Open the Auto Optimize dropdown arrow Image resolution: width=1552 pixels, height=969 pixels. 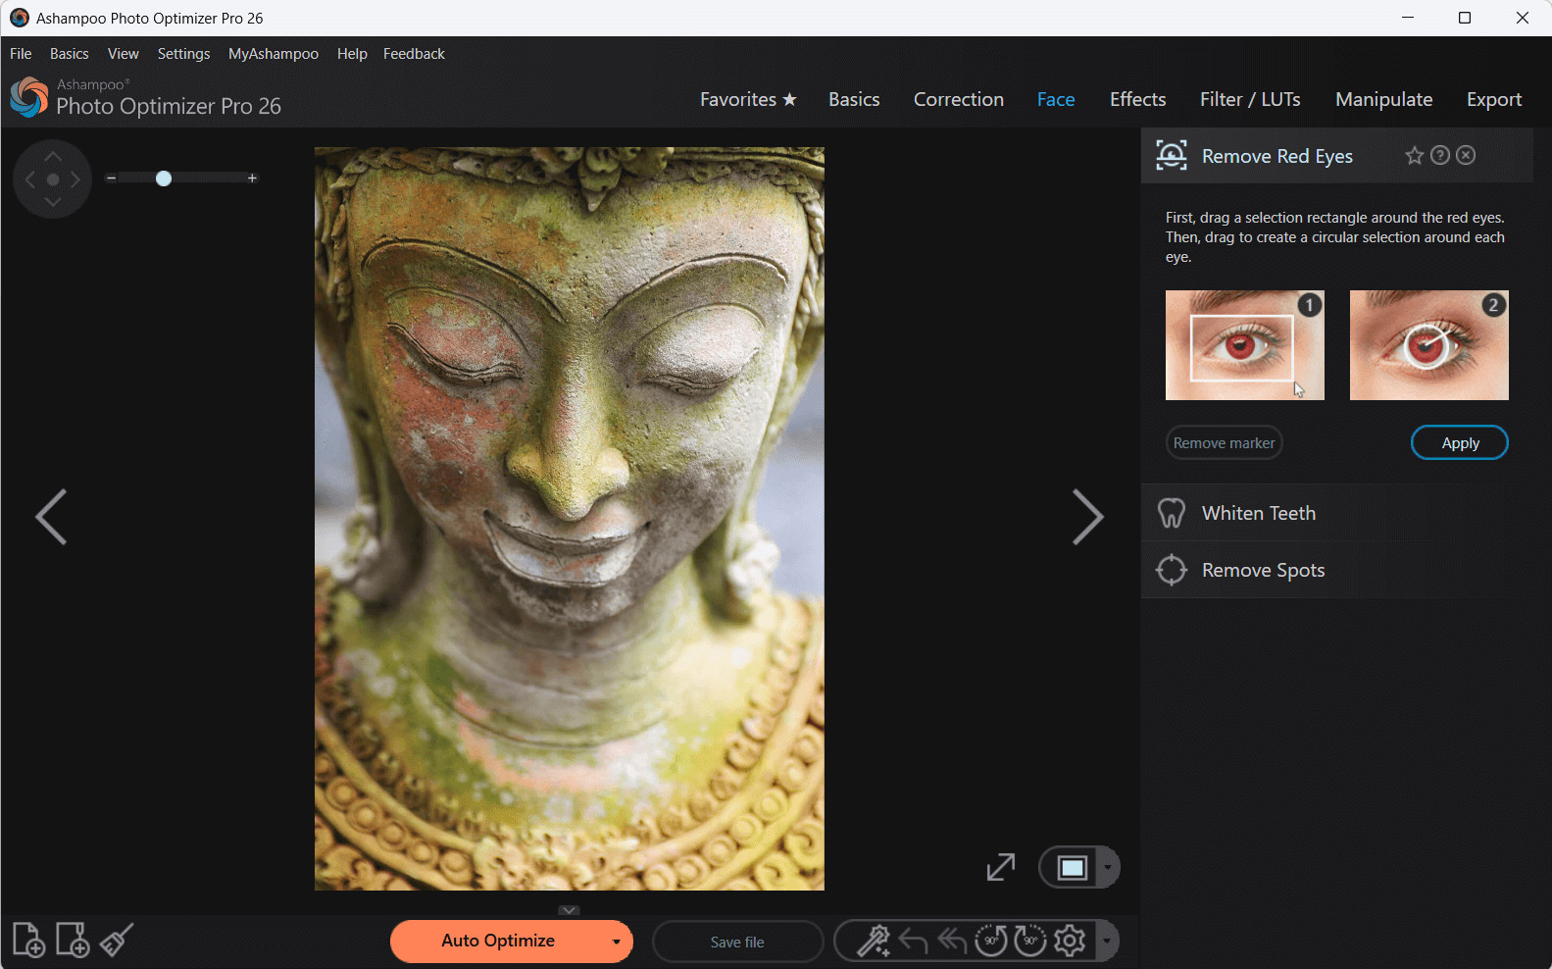click(616, 943)
